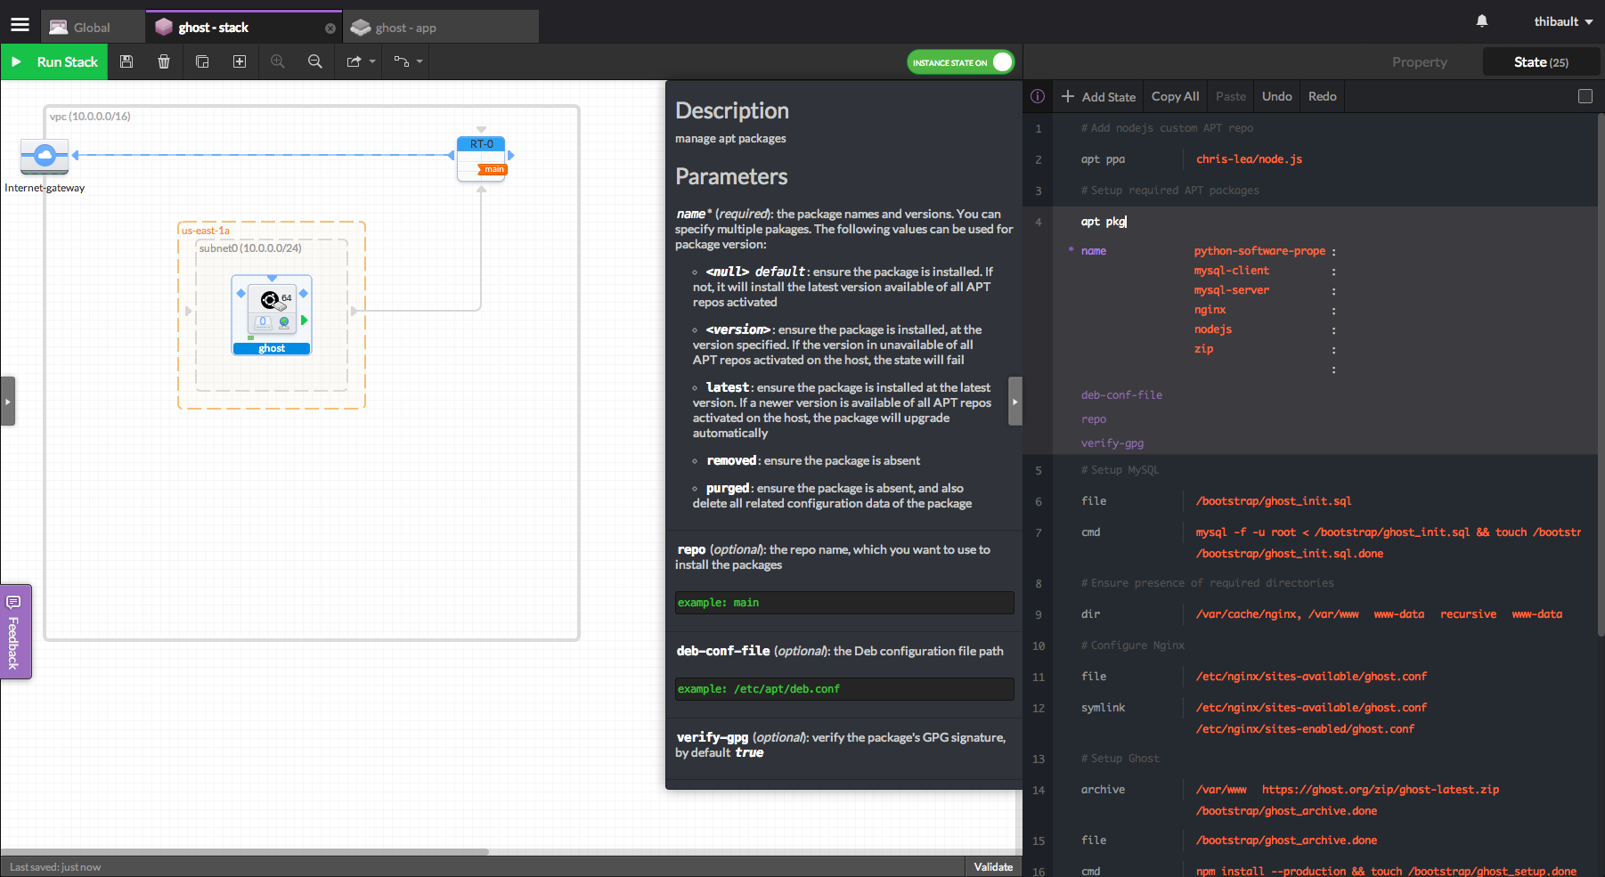The height and width of the screenshot is (877, 1605).
Task: Click the Delete stack trash icon
Action: pos(164,61)
